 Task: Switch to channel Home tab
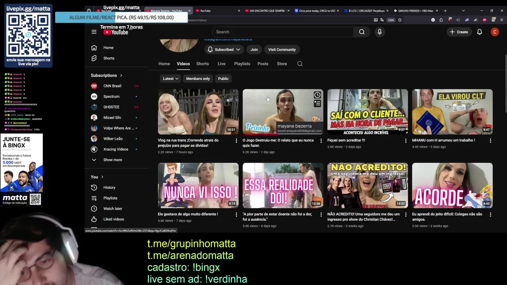[164, 64]
